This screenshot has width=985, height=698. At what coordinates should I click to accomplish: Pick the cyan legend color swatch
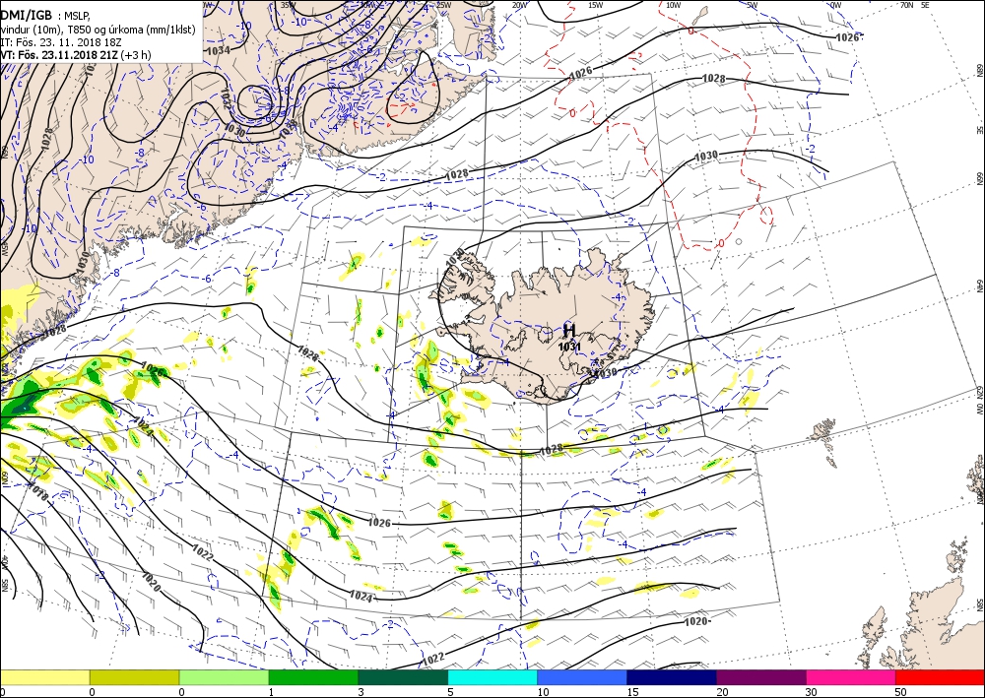pyautogui.click(x=492, y=677)
